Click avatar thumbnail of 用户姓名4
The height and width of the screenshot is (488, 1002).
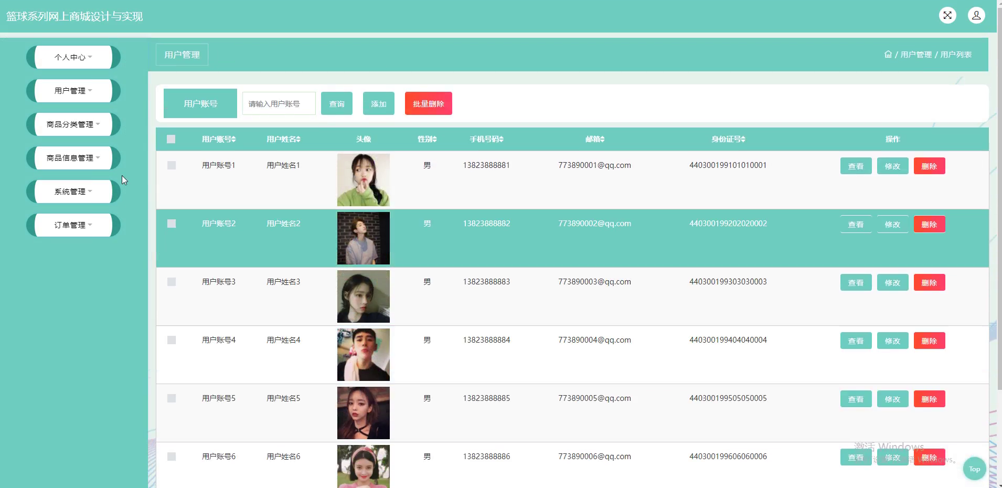[x=364, y=355]
